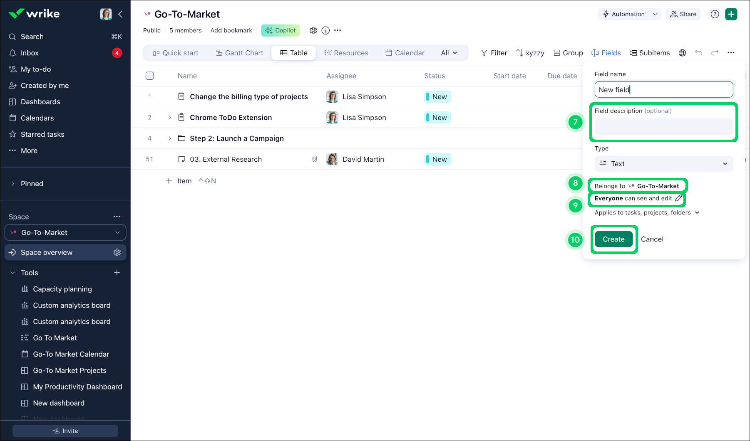Image resolution: width=750 pixels, height=441 pixels.
Task: Click the undo arrow icon
Action: coord(698,53)
